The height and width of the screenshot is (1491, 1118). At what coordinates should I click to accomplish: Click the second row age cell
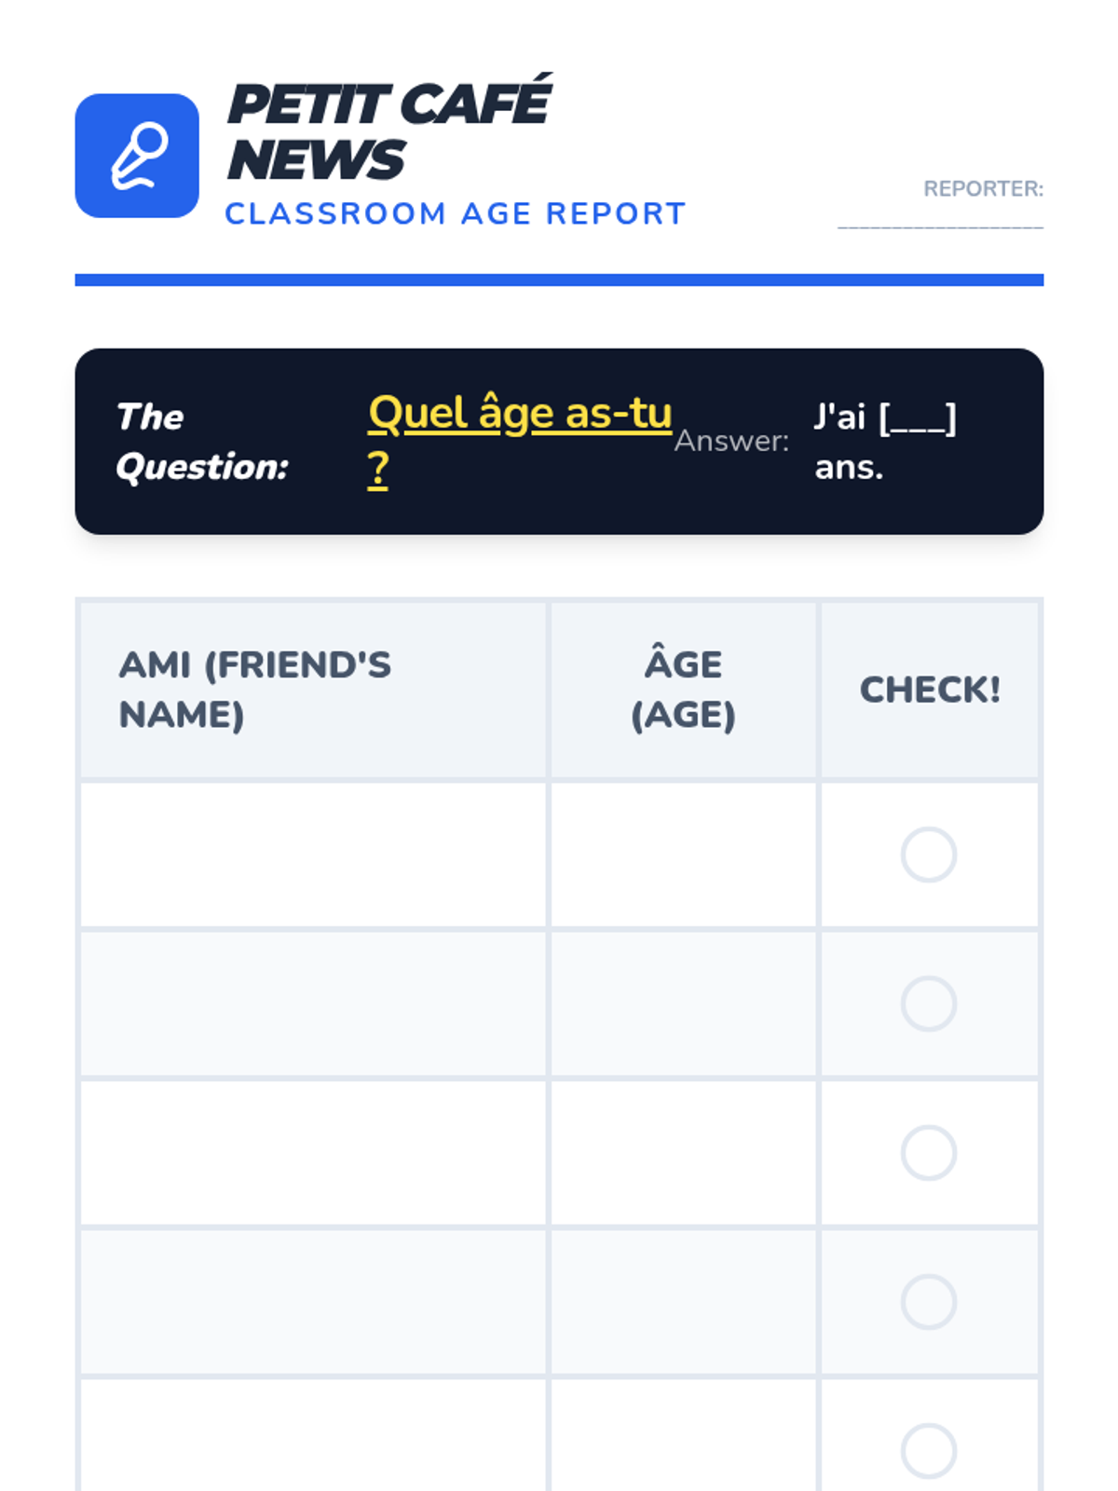coord(683,1004)
